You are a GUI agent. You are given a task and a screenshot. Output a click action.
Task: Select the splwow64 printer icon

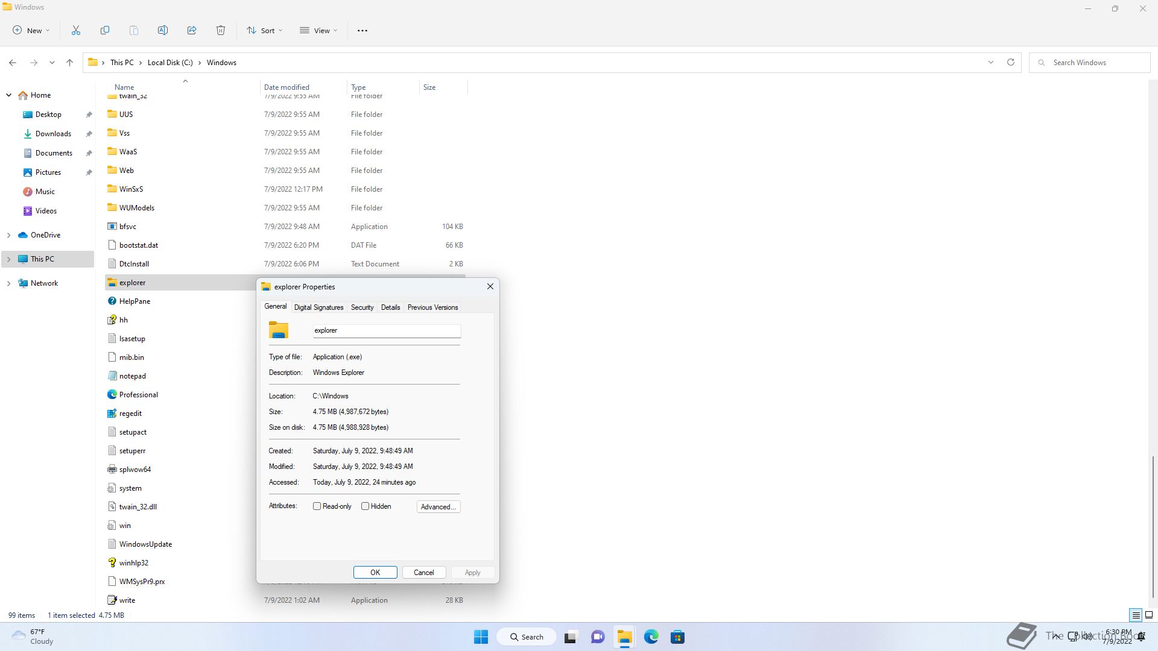112,470
